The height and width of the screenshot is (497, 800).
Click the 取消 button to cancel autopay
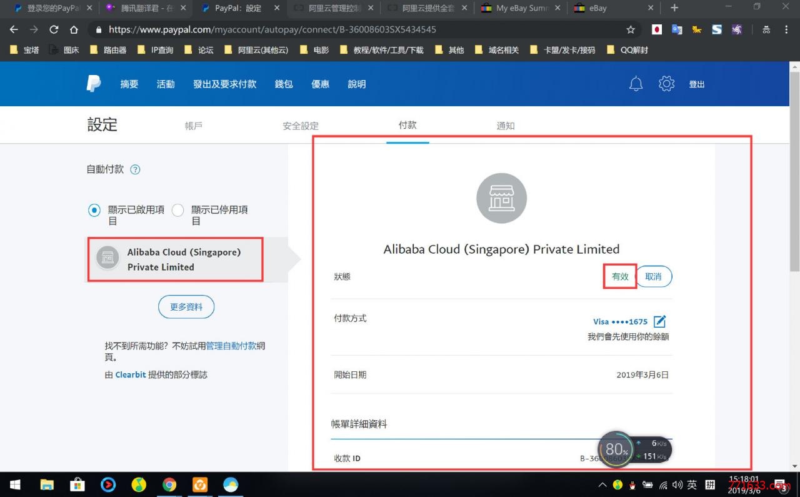(653, 276)
